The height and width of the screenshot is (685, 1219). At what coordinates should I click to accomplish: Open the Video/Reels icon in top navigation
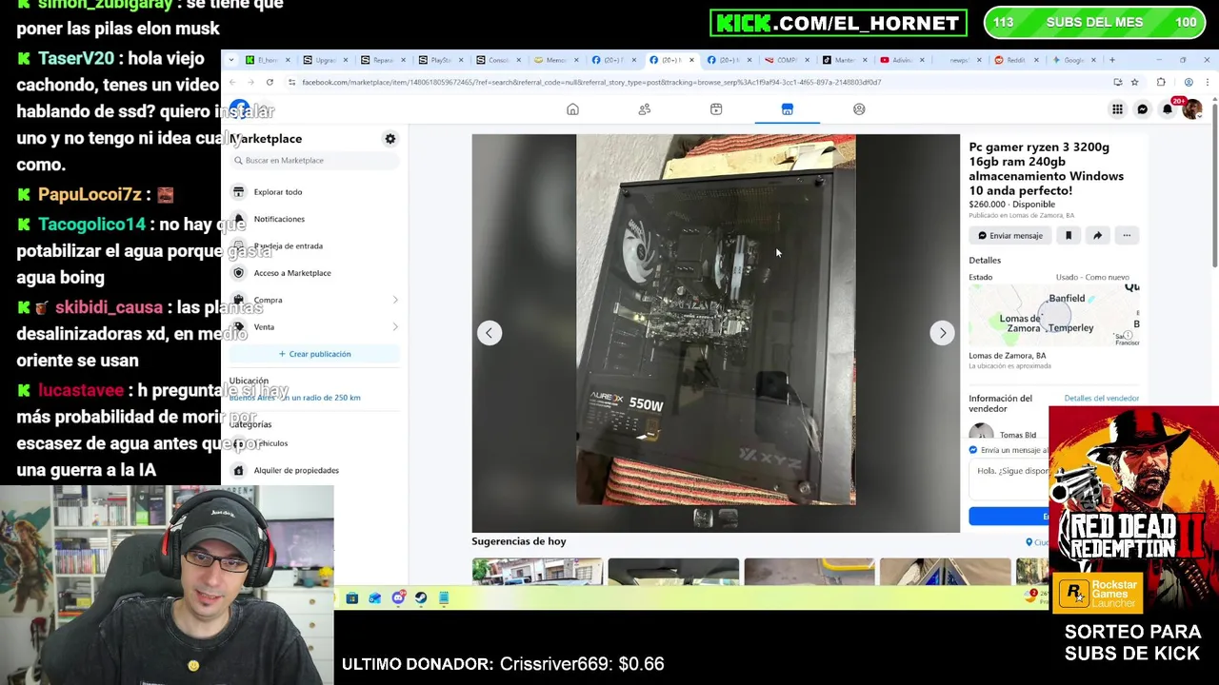pyautogui.click(x=716, y=109)
